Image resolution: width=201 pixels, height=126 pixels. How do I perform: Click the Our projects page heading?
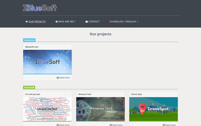tap(100, 34)
